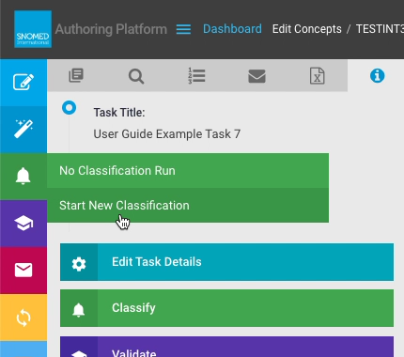This screenshot has height=357, width=404.
Task: Select the edit pencil sidebar icon
Action: (x=23, y=83)
